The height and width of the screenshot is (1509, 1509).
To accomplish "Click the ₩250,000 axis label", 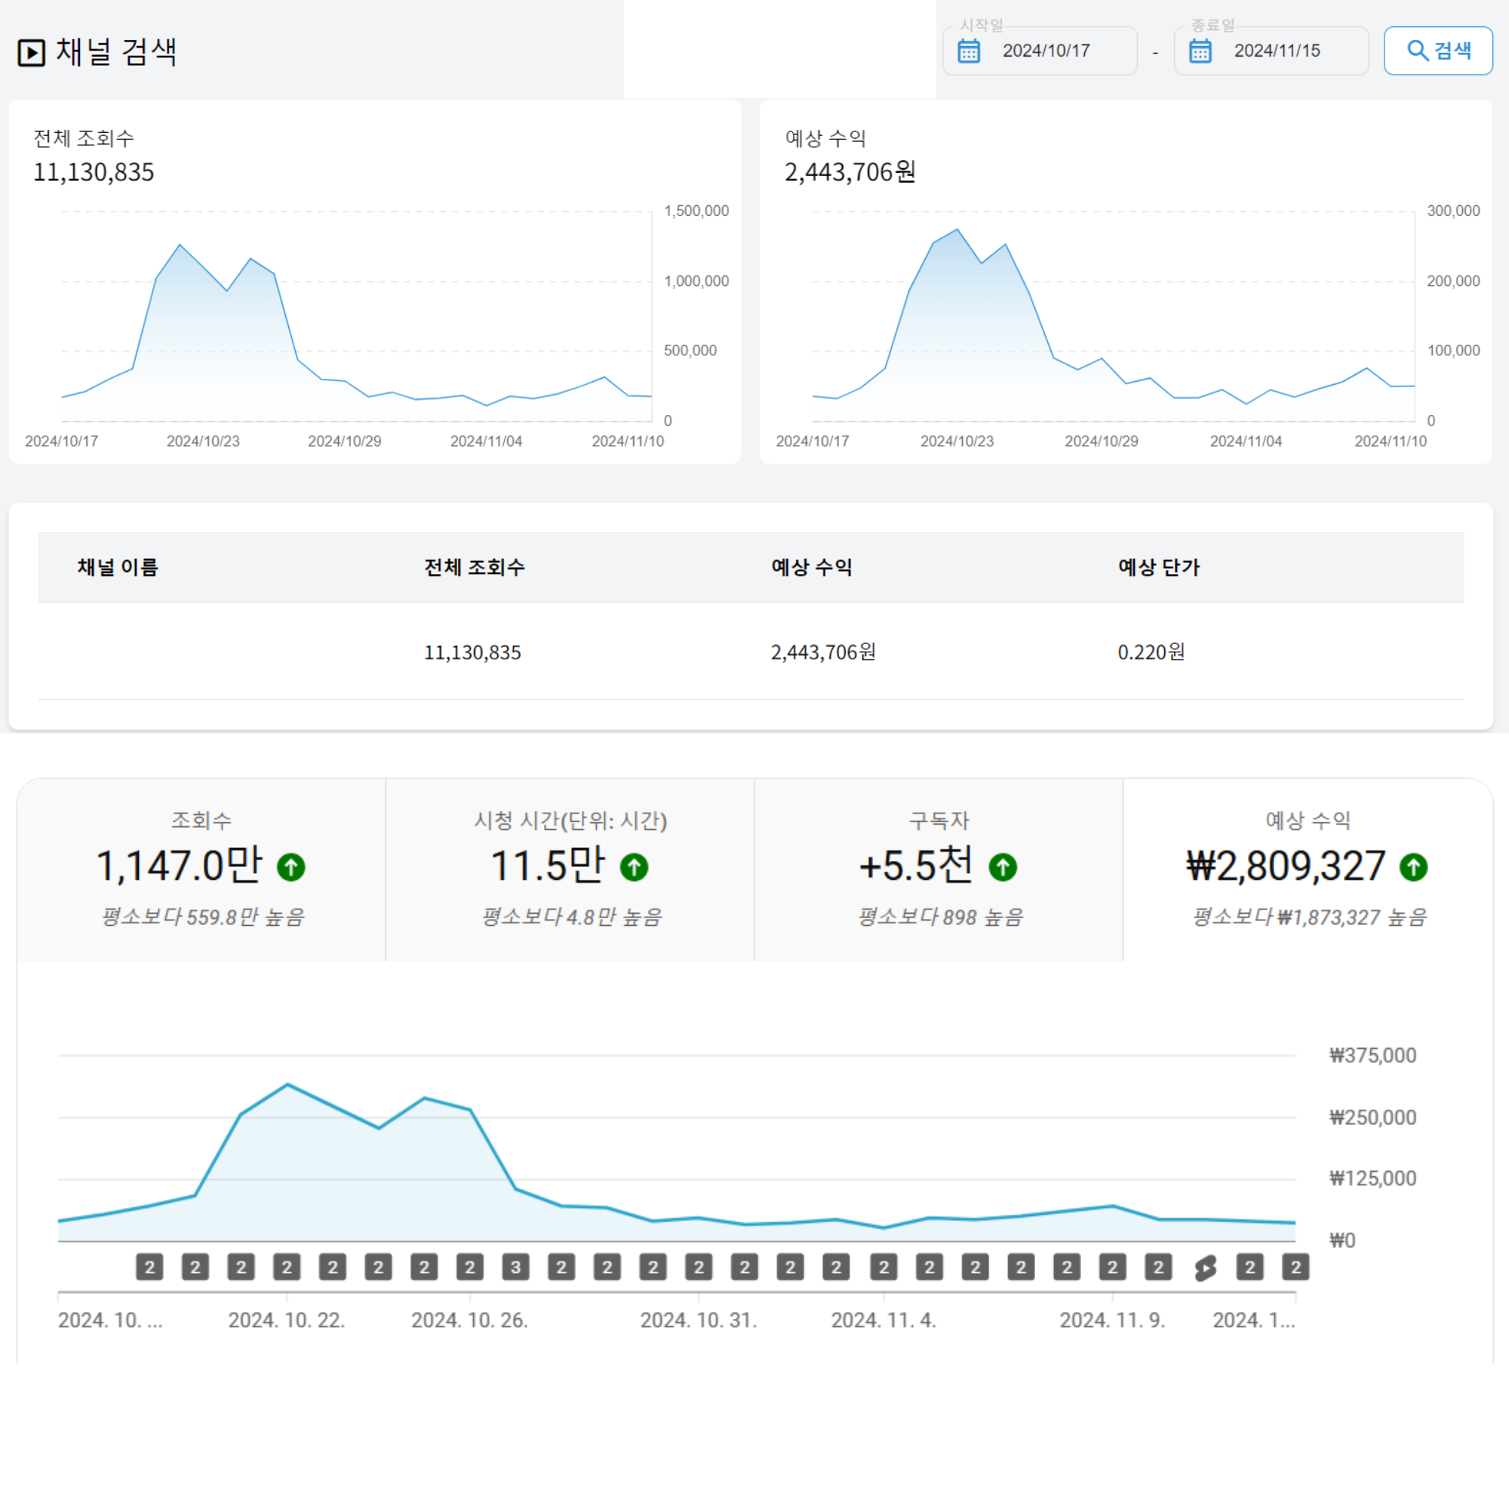I will pyautogui.click(x=1373, y=1117).
